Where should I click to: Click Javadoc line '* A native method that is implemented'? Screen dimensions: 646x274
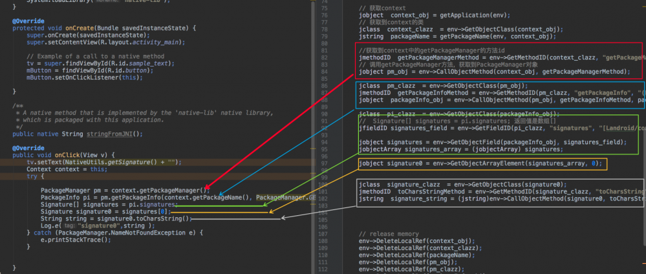point(144,112)
